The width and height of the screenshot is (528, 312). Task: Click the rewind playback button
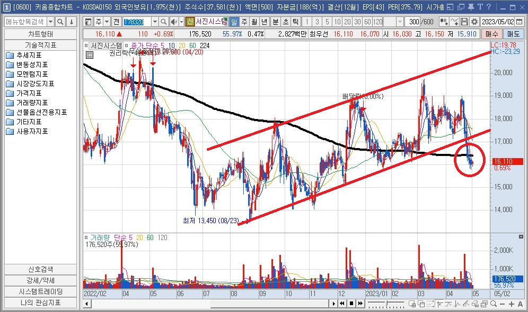342,304
